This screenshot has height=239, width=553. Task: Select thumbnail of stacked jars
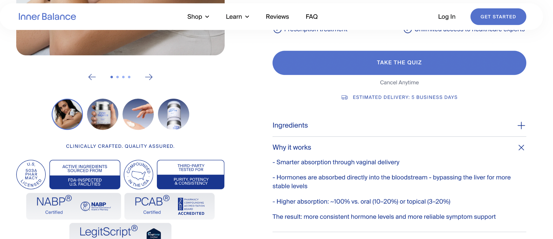click(174, 114)
